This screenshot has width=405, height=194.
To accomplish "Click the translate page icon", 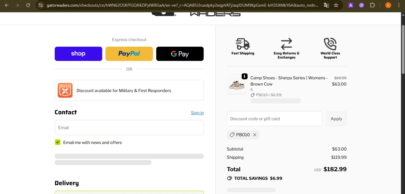I will pos(326,5).
